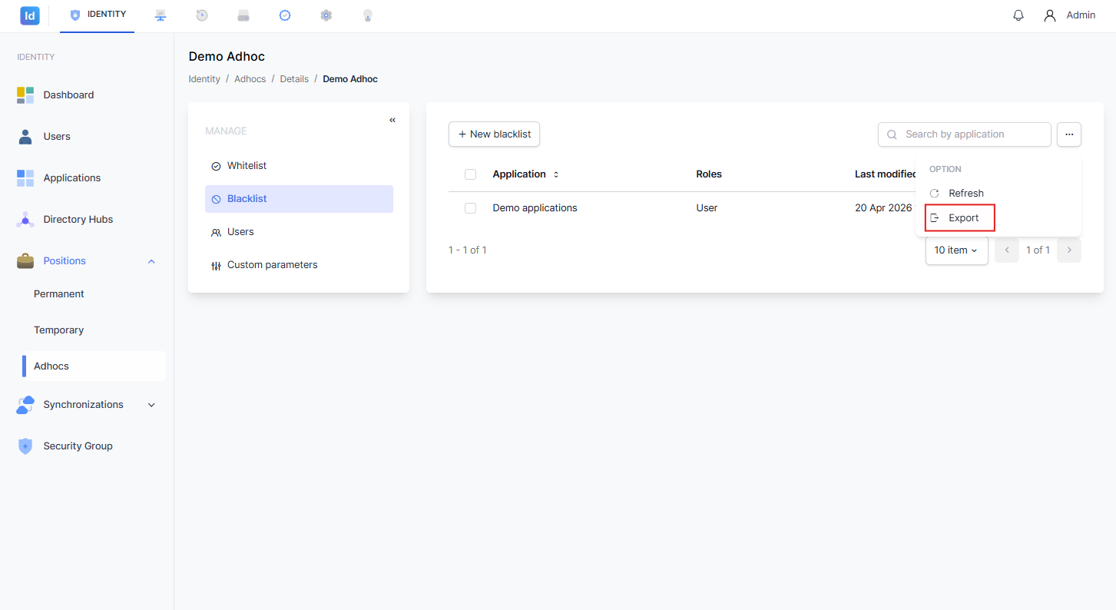Open the settings gear icon in top bar

[326, 15]
